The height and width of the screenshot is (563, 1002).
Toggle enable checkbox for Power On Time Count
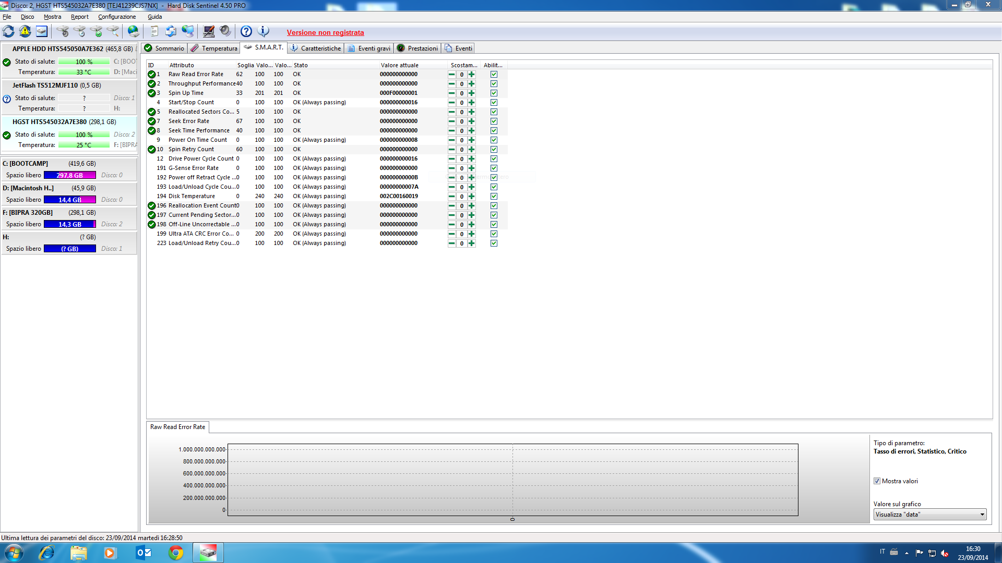(x=494, y=140)
